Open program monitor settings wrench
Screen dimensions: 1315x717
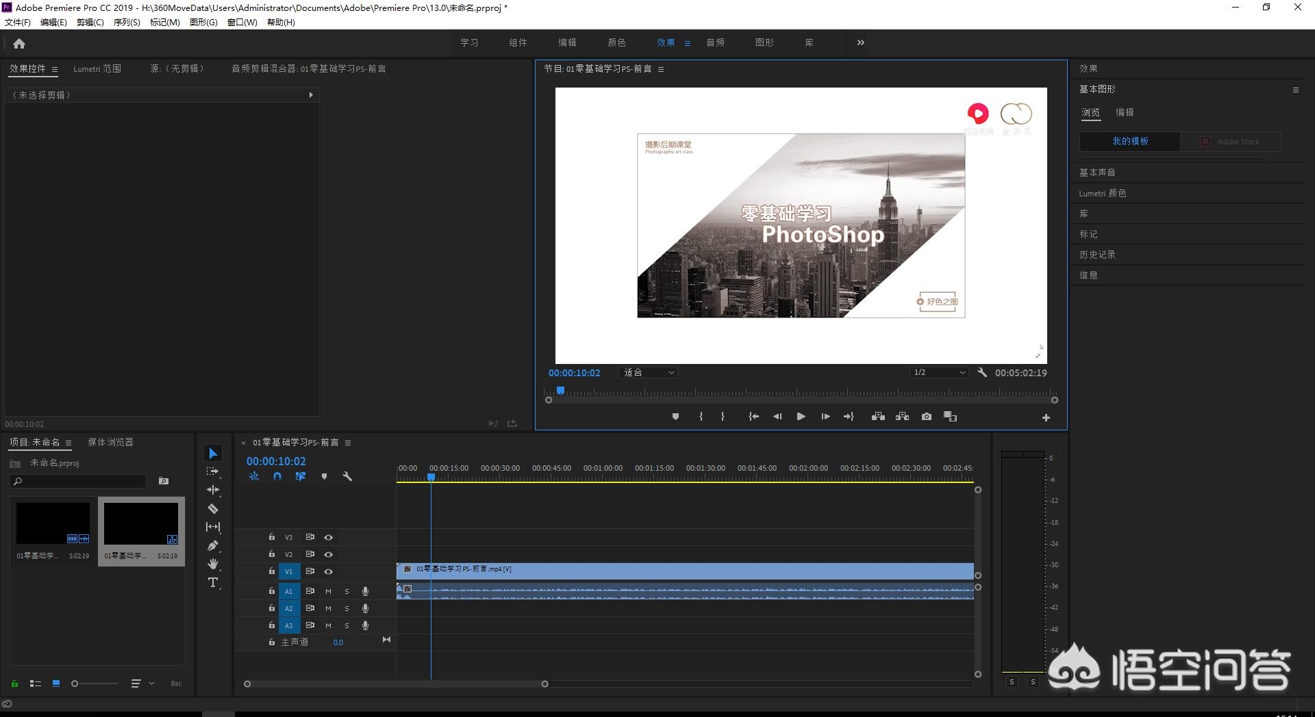pyautogui.click(x=982, y=373)
